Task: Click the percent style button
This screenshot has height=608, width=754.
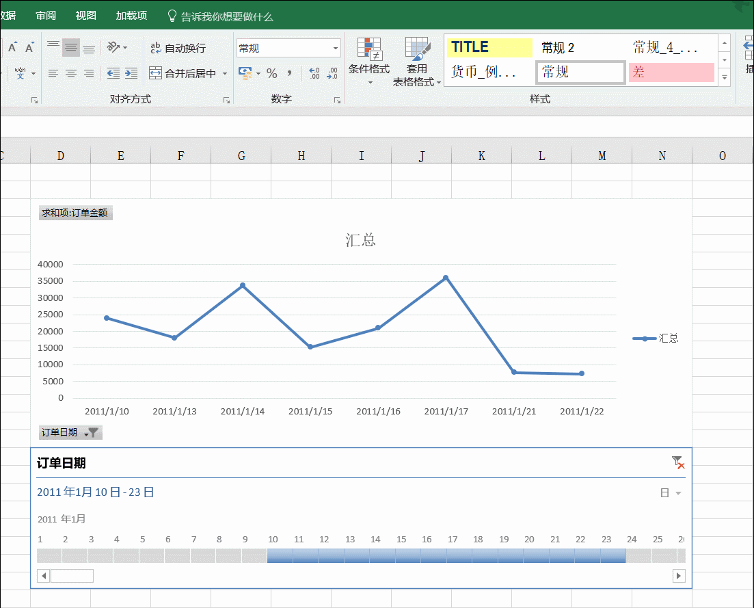Action: coord(272,73)
